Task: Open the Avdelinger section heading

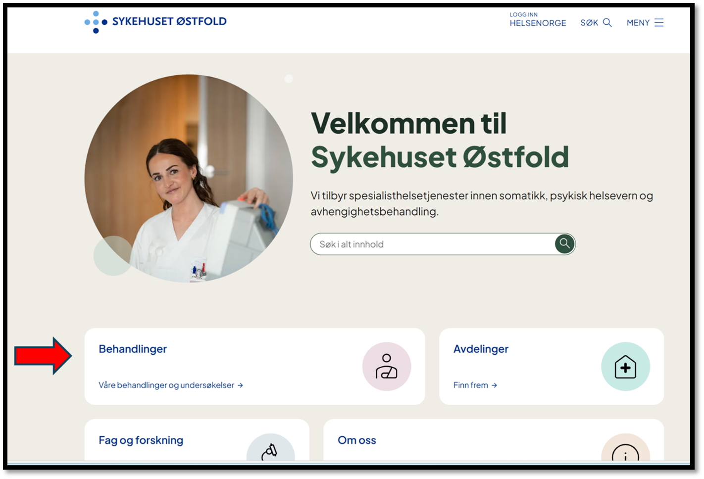Action: [x=481, y=349]
